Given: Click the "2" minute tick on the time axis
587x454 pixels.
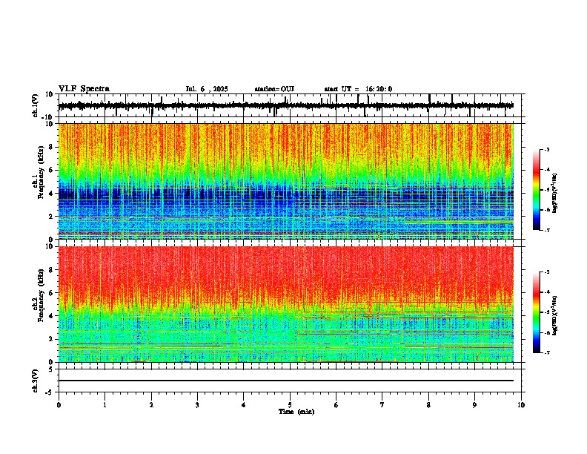Looking at the screenshot, I should point(151,405).
